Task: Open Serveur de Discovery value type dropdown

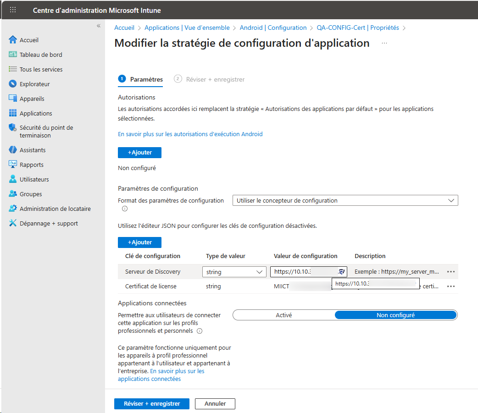Action: 234,272
